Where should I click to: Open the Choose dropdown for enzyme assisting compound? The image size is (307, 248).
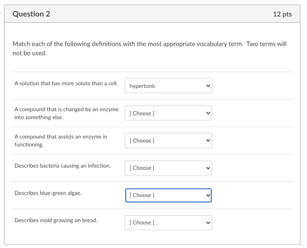tap(168, 140)
